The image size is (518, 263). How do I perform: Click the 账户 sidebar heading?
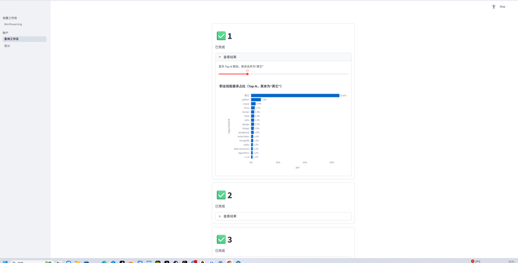click(x=6, y=33)
